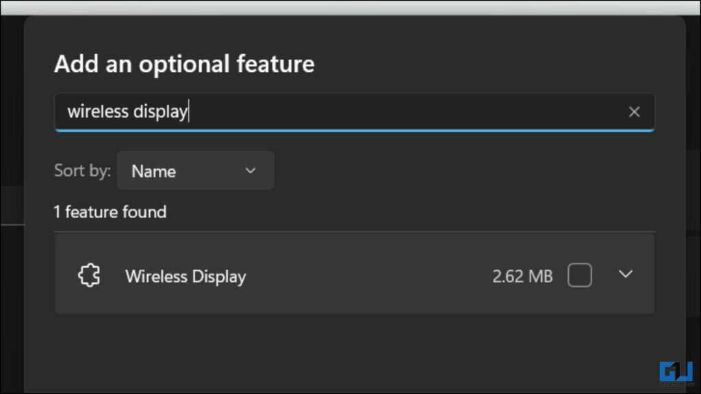The image size is (701, 394).
Task: Click the expander chevron on the Wireless Display row
Action: 625,274
